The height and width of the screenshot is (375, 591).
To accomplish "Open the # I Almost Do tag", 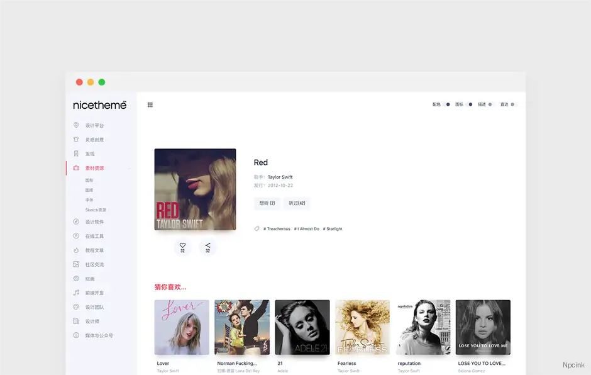I will [306, 228].
